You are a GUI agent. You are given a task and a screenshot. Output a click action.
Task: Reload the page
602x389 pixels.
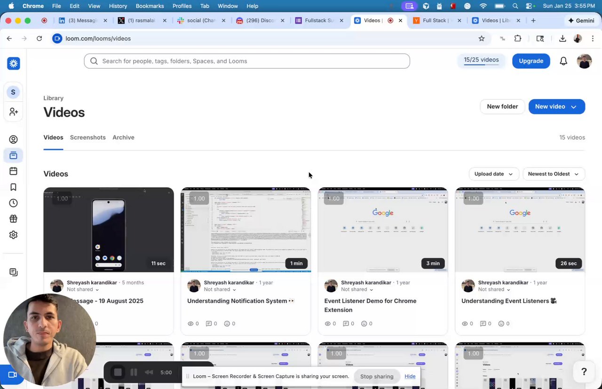click(x=40, y=39)
